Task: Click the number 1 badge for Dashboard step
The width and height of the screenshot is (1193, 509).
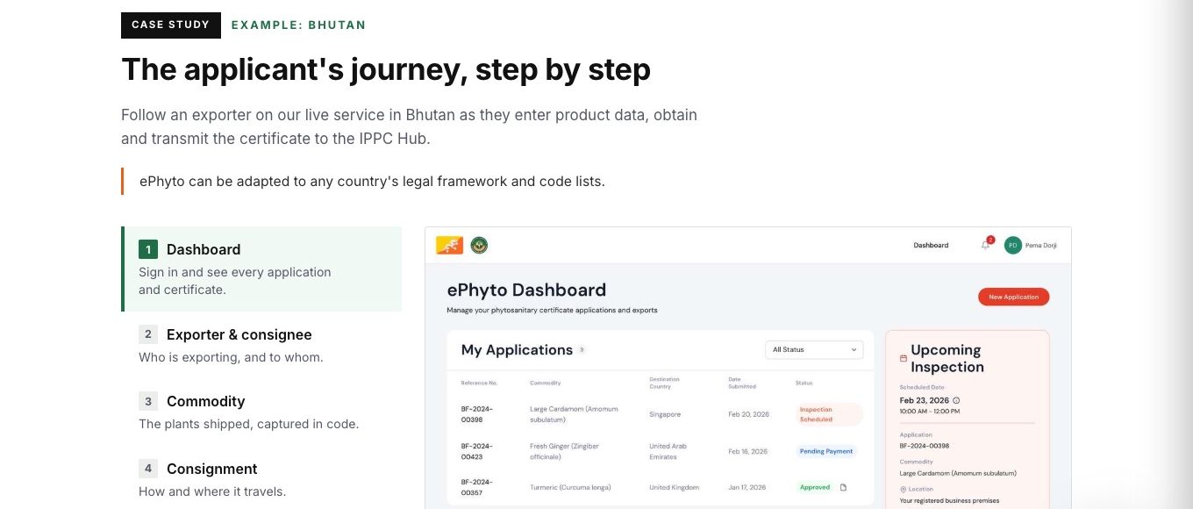Action: click(x=148, y=249)
